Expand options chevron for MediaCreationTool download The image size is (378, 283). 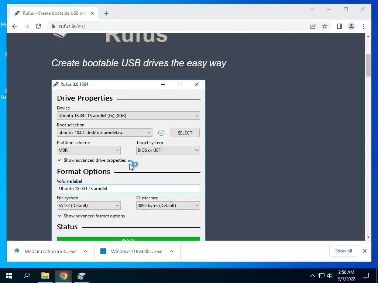click(86, 251)
